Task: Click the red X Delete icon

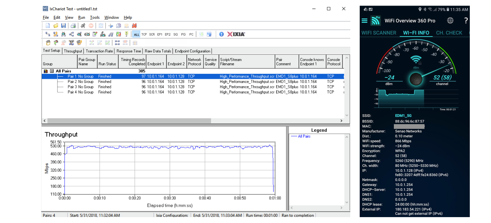Action: [x=135, y=26]
